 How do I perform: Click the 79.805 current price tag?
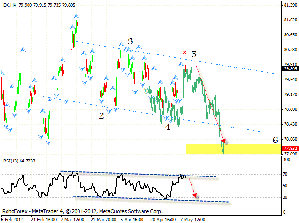point(290,68)
